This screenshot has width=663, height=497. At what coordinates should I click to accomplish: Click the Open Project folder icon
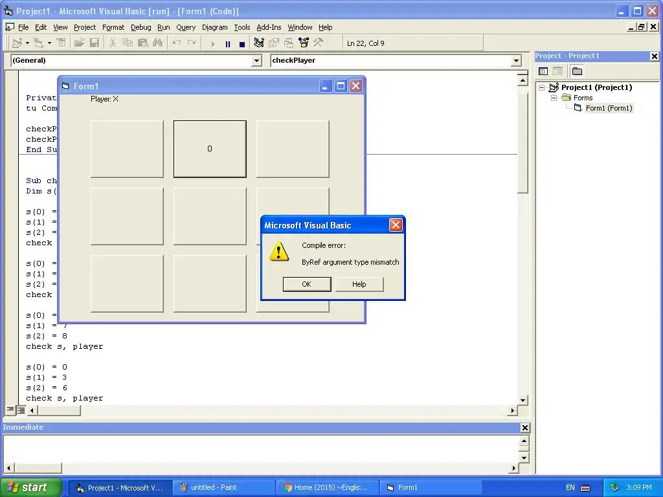[x=79, y=43]
